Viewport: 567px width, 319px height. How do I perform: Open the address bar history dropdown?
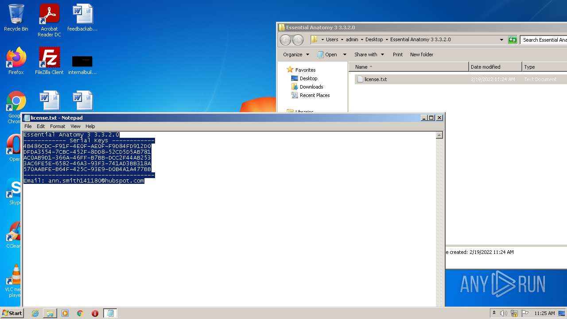[501, 40]
